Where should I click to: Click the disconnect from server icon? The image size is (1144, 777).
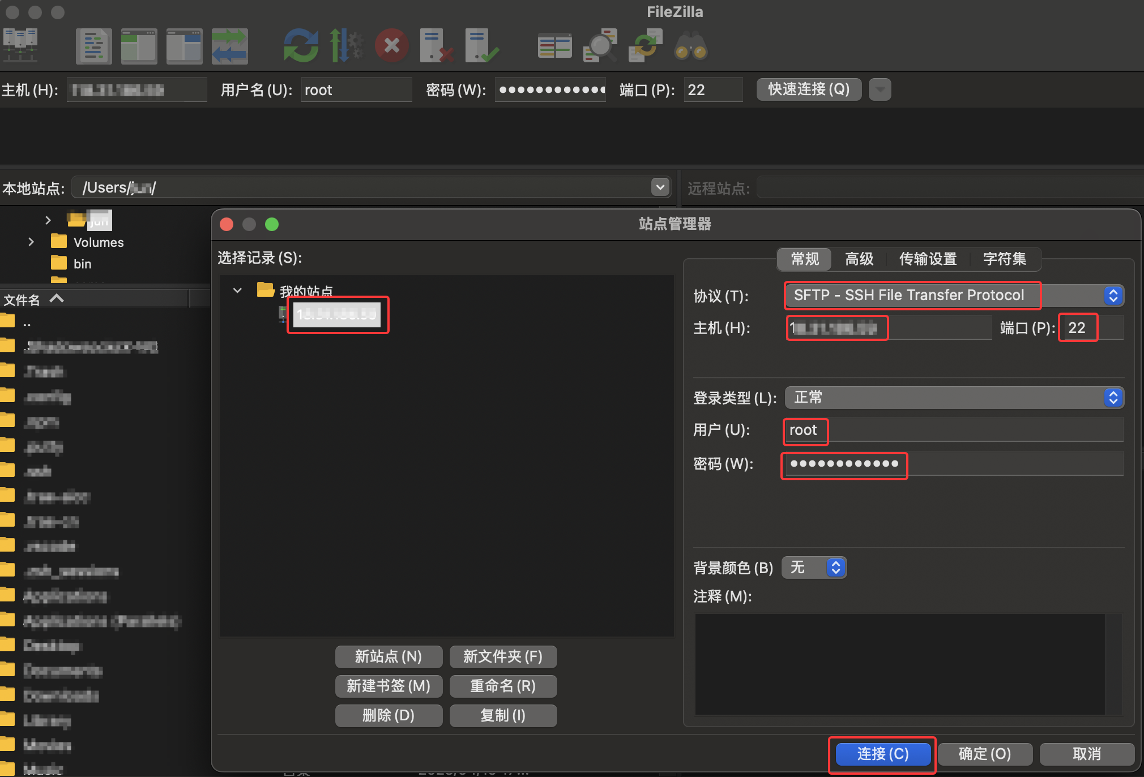(437, 46)
